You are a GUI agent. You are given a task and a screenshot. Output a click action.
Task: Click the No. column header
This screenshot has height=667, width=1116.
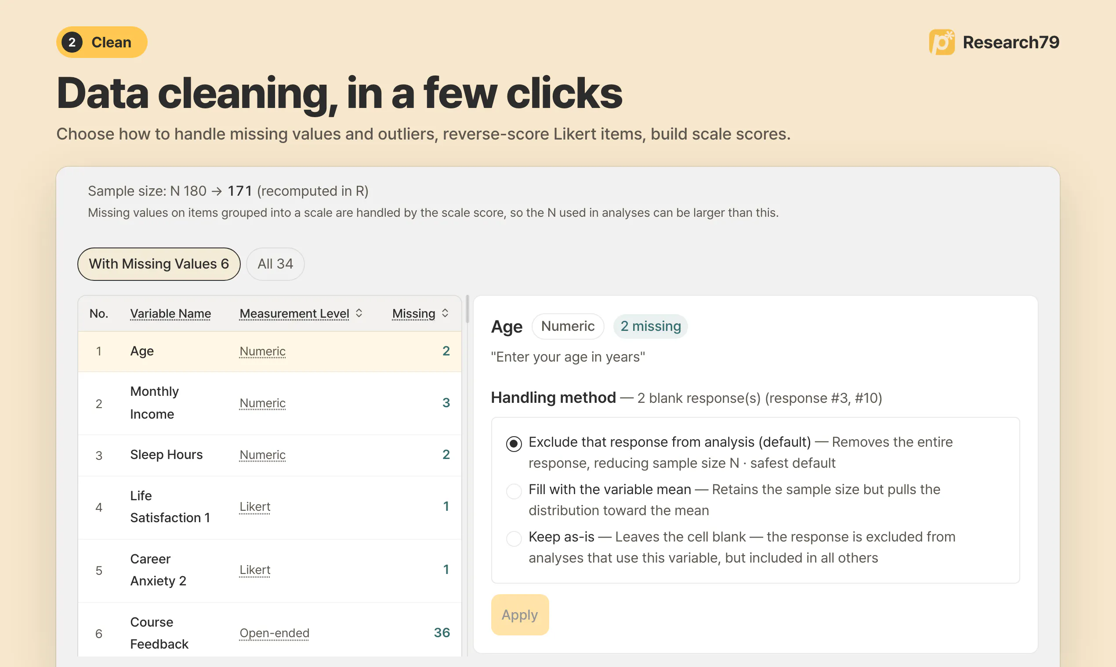[x=98, y=313]
